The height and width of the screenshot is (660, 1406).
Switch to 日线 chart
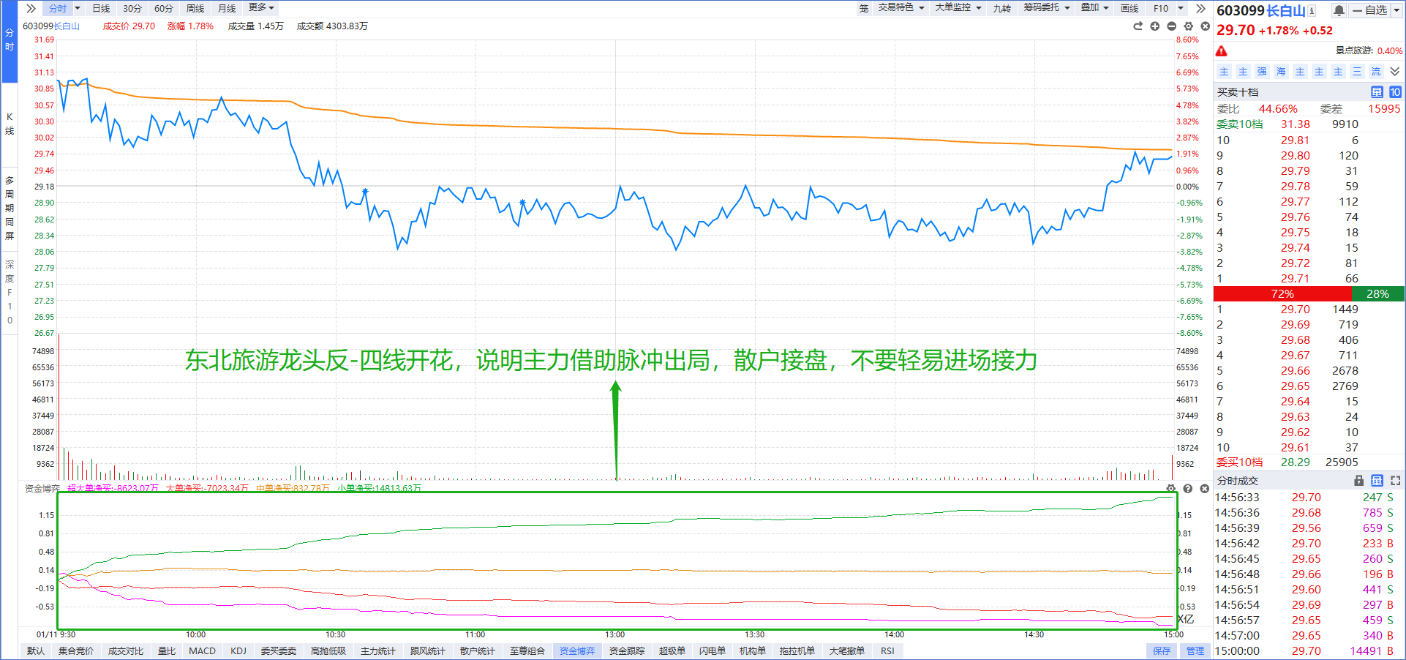point(101,9)
